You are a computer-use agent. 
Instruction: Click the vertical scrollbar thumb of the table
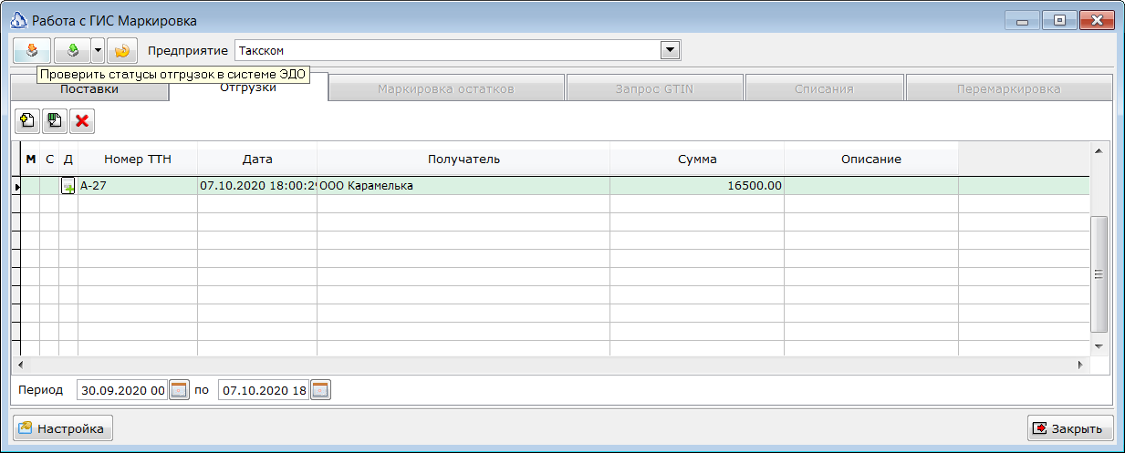coord(1099,274)
